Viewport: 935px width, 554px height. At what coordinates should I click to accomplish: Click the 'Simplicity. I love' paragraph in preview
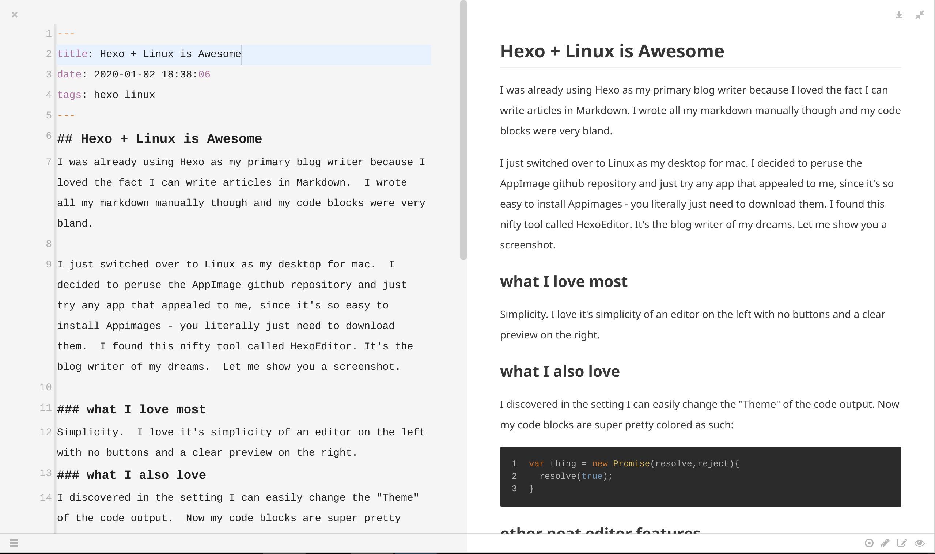point(692,325)
